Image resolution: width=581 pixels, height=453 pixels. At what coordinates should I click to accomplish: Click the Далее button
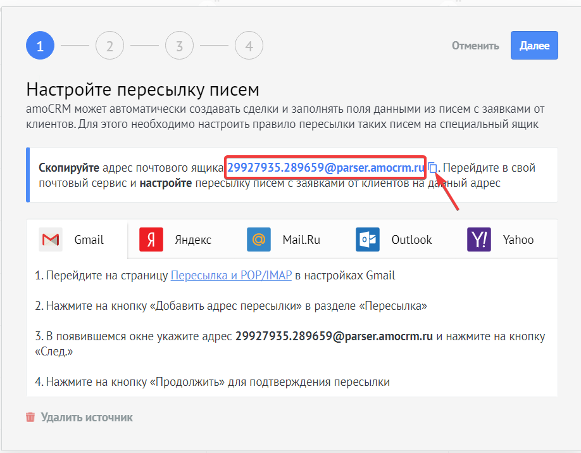[x=534, y=45]
